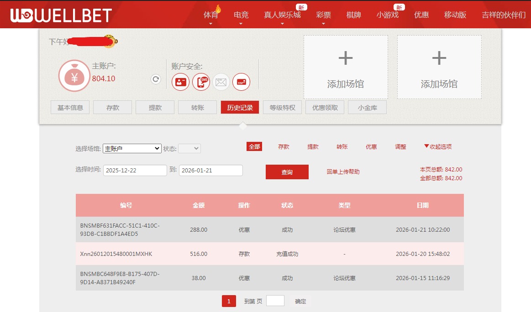Click the second 添加场馆 add venue box
Screen dimensions: 531x312
[439, 67]
